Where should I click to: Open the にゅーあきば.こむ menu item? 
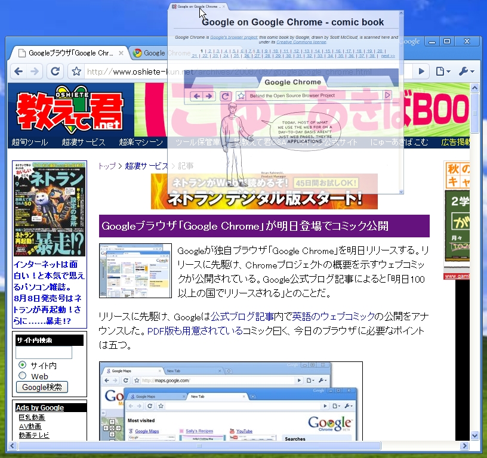[x=399, y=142]
